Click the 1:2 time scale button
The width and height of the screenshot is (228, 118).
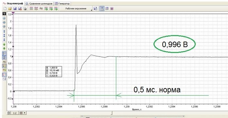[15, 113]
